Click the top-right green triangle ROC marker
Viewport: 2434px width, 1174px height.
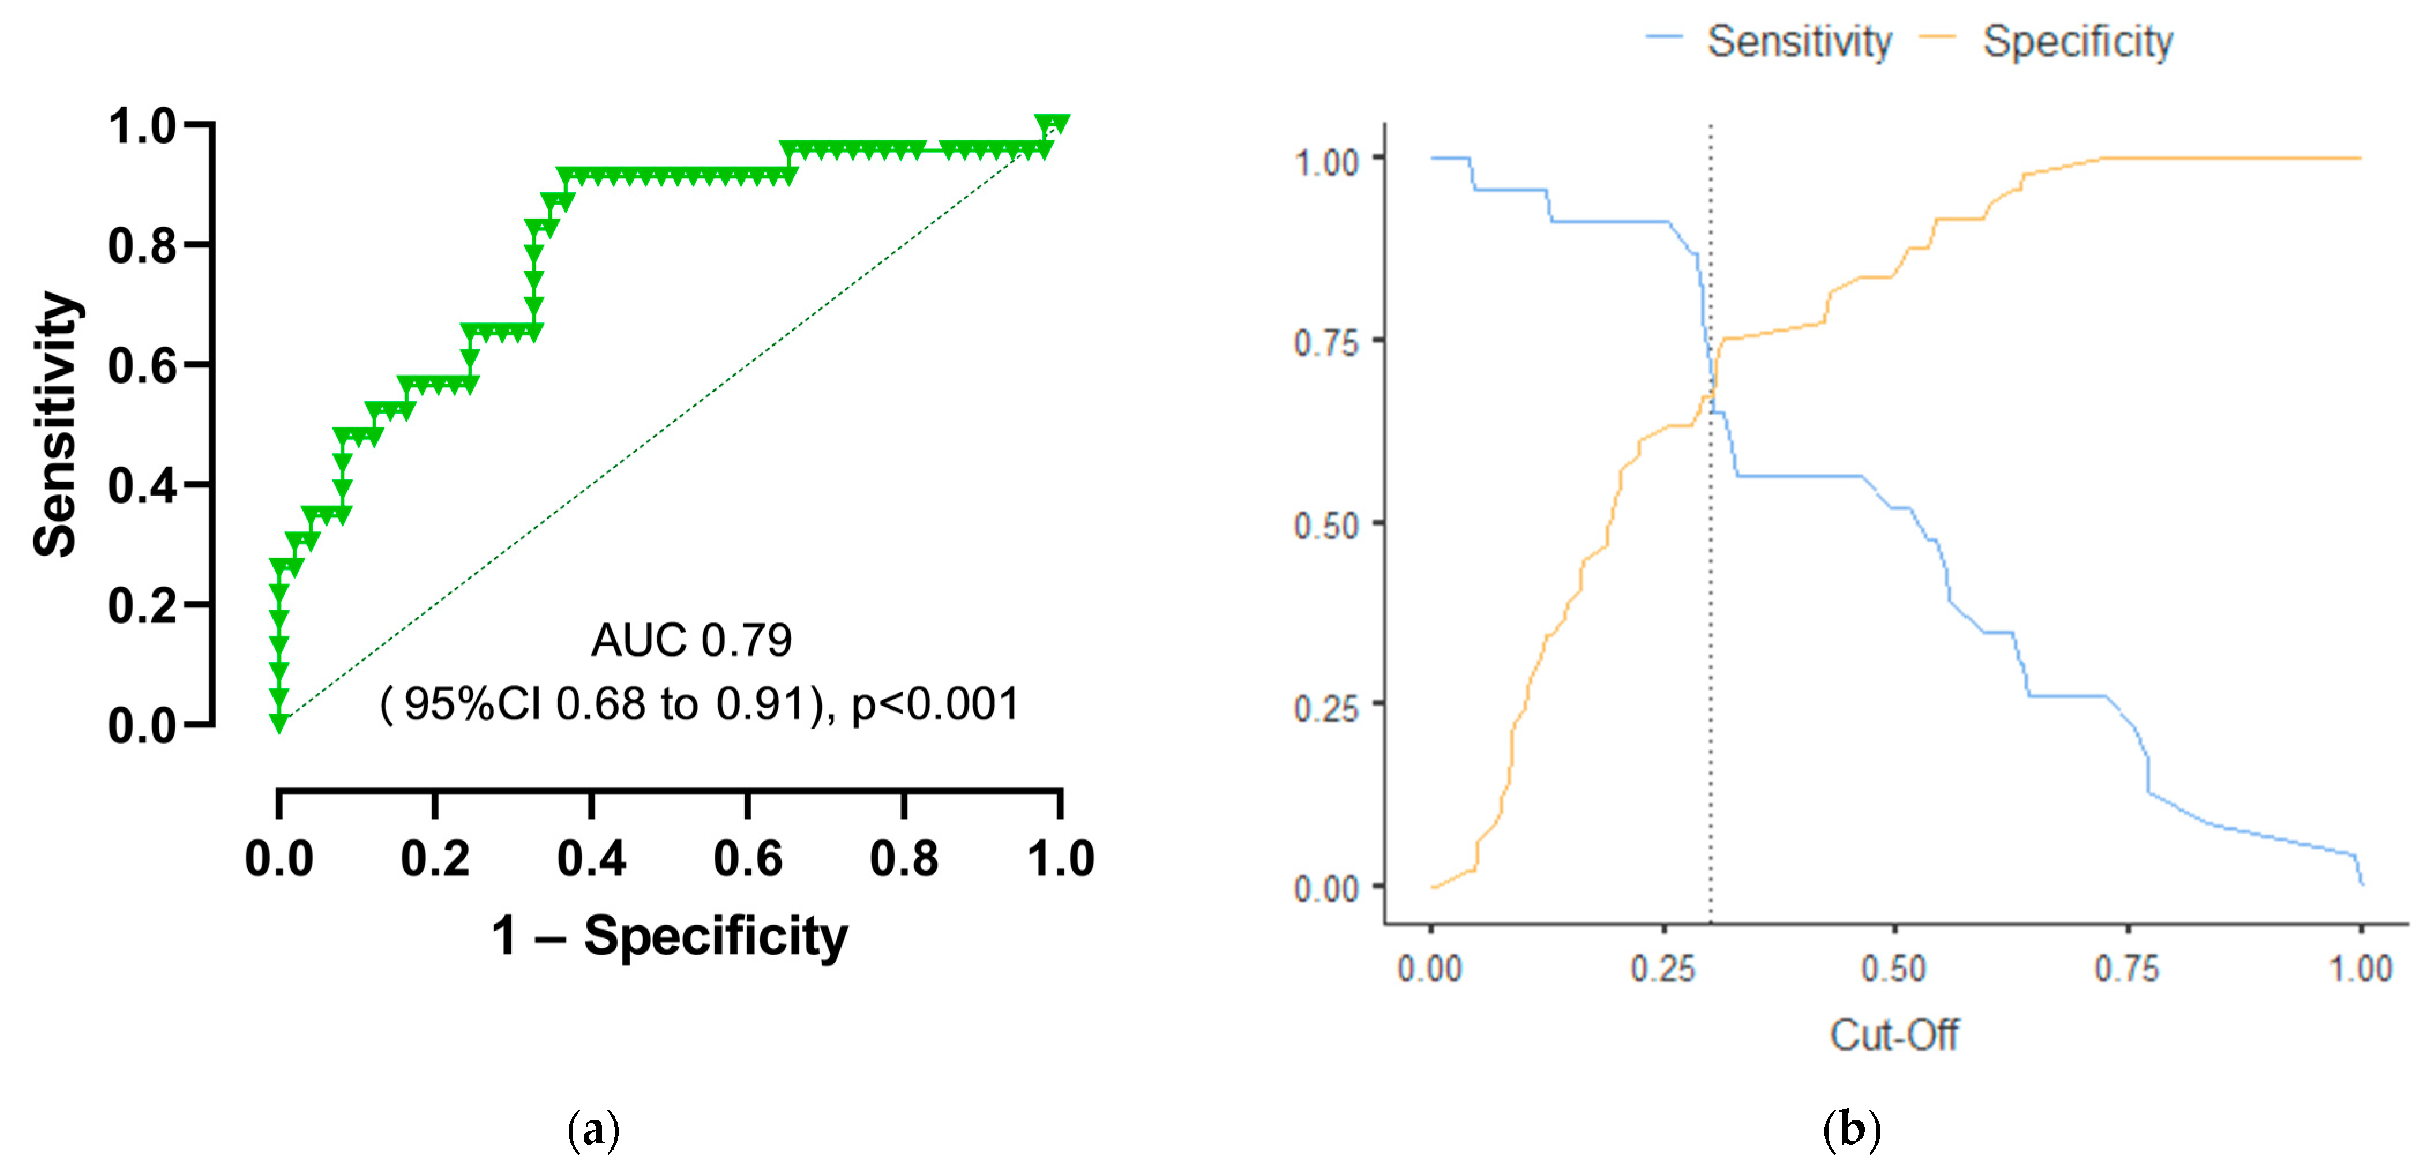click(1052, 125)
